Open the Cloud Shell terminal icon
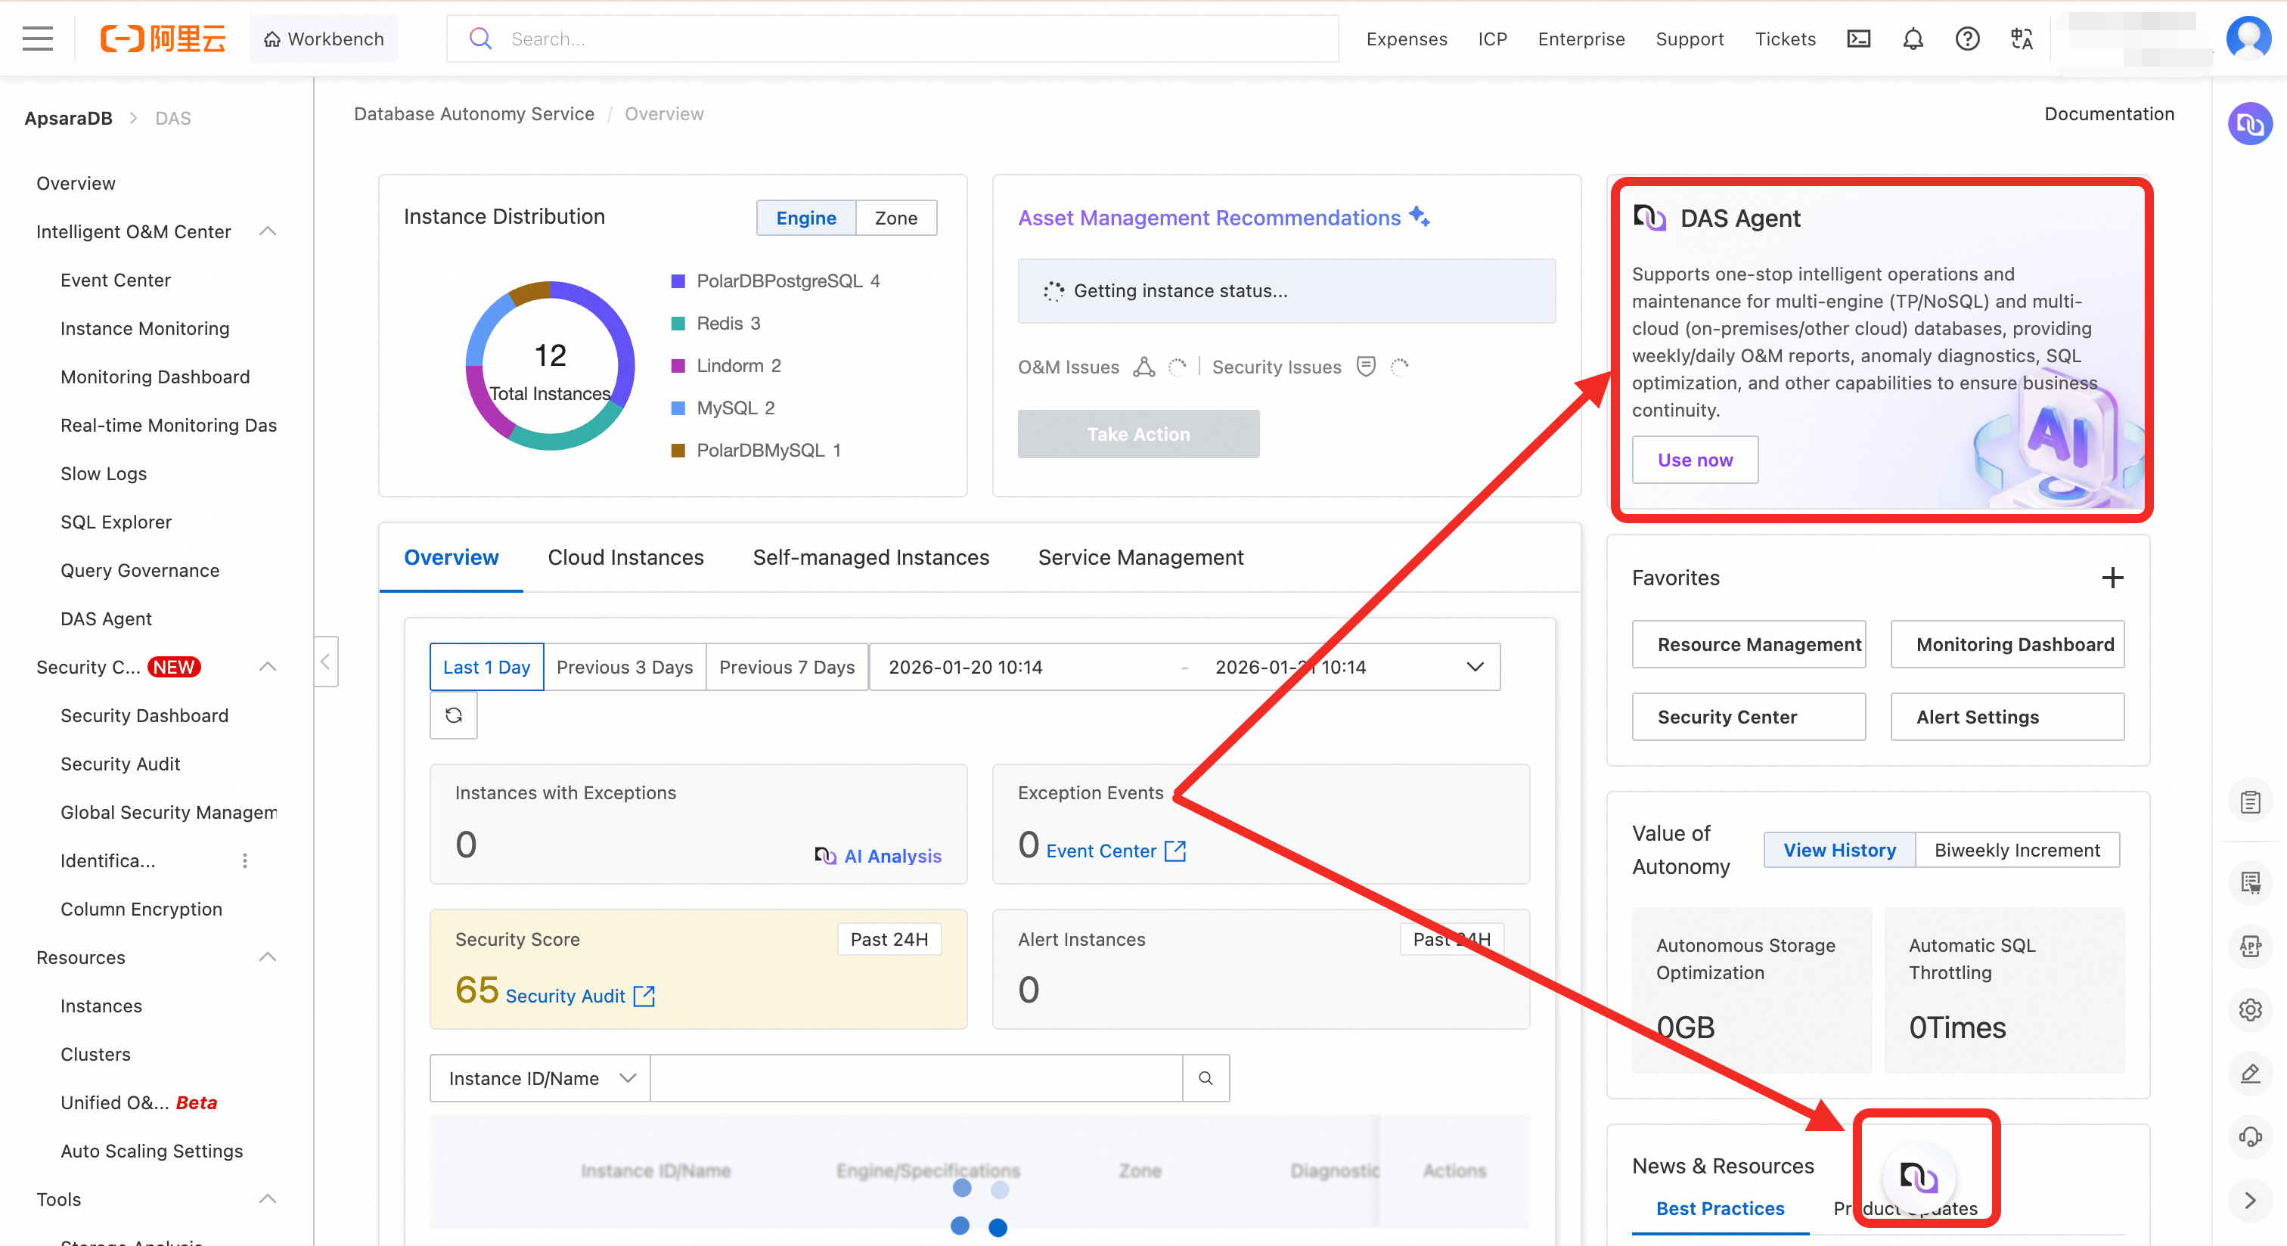Screen dimensions: 2287x1246 coord(1858,39)
